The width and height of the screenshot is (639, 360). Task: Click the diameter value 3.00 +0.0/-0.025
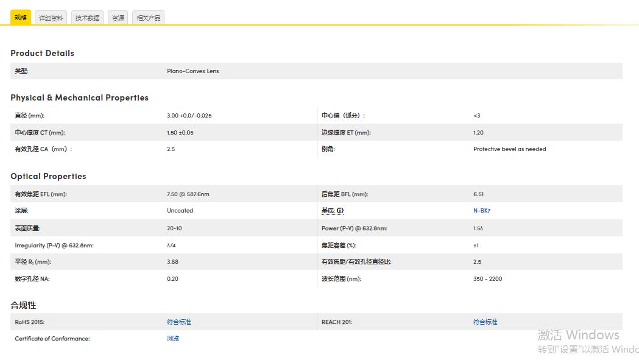189,116
